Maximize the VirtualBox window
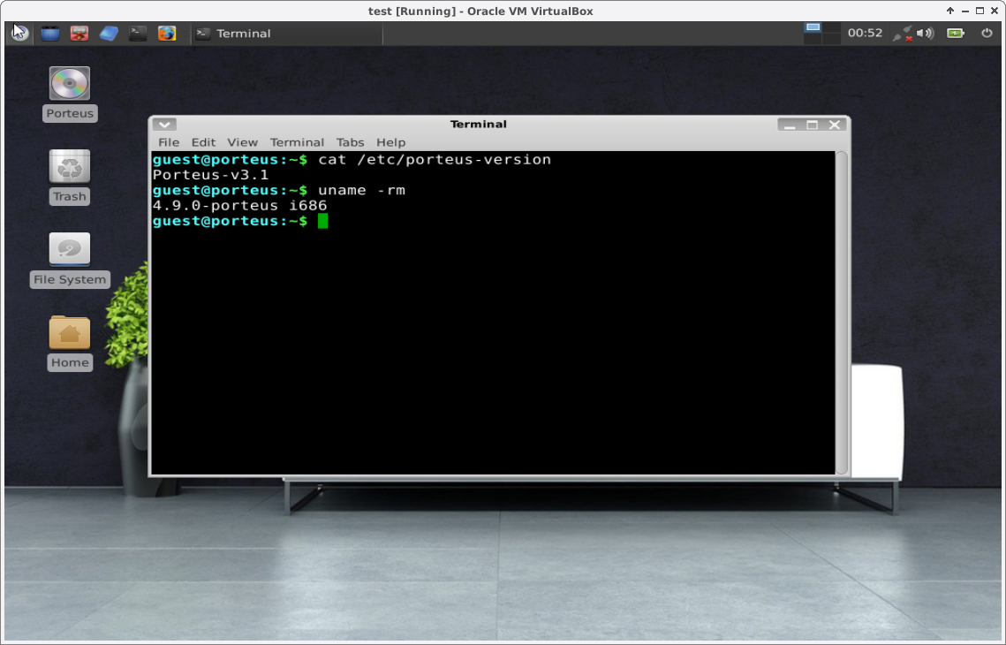1006x645 pixels. click(980, 11)
